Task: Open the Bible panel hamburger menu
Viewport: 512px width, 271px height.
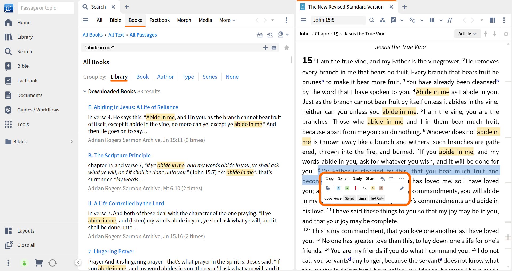Action: pos(303,20)
